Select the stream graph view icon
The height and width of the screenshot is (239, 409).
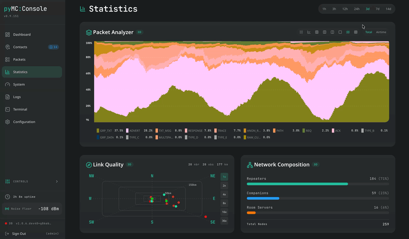point(348,32)
